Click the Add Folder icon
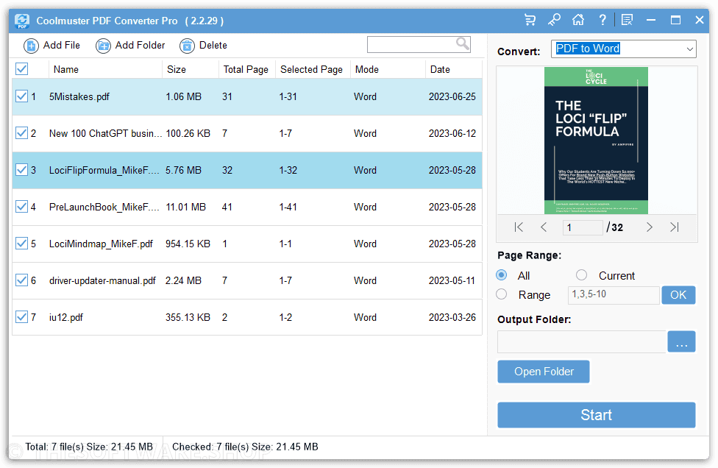The width and height of the screenshot is (718, 468). (x=103, y=46)
